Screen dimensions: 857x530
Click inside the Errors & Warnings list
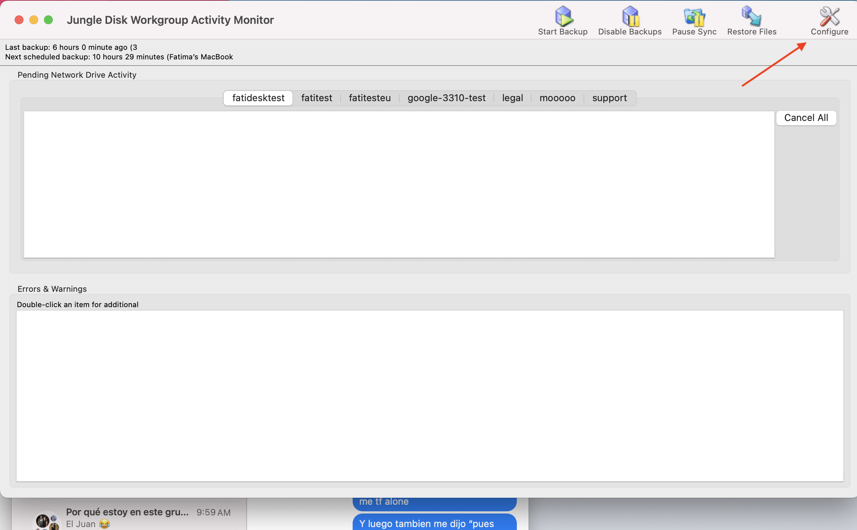tap(429, 396)
